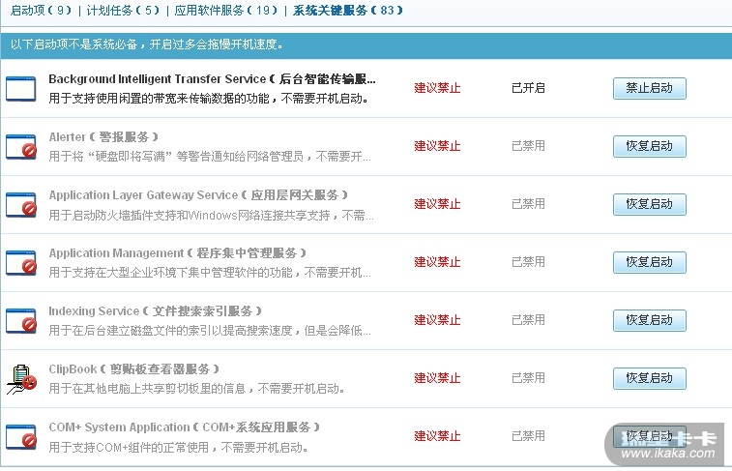Click 建议禁止 in the ClipBook row

pyautogui.click(x=437, y=377)
